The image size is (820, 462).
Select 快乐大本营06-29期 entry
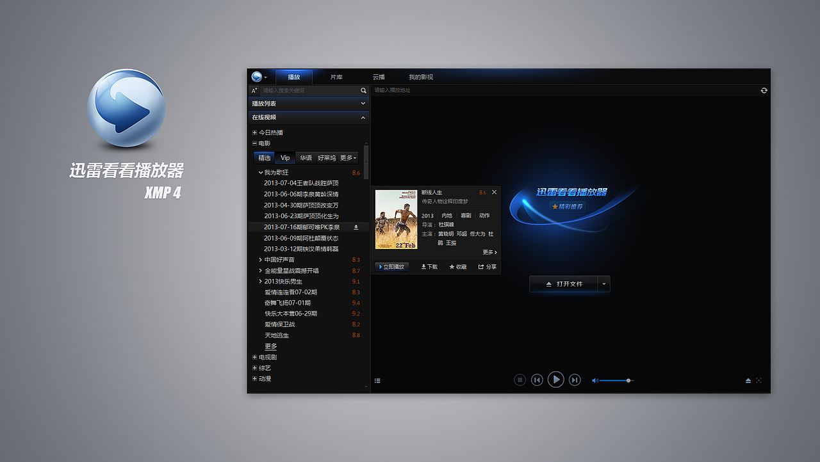click(x=291, y=314)
